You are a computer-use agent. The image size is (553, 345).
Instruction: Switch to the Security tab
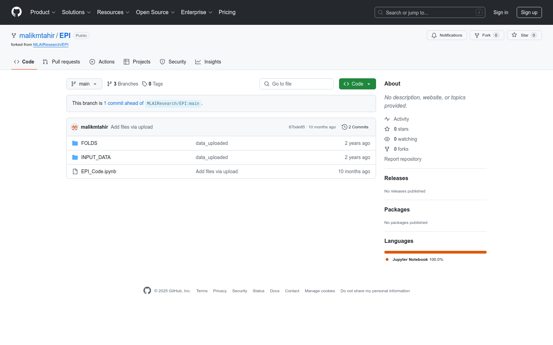(x=173, y=62)
